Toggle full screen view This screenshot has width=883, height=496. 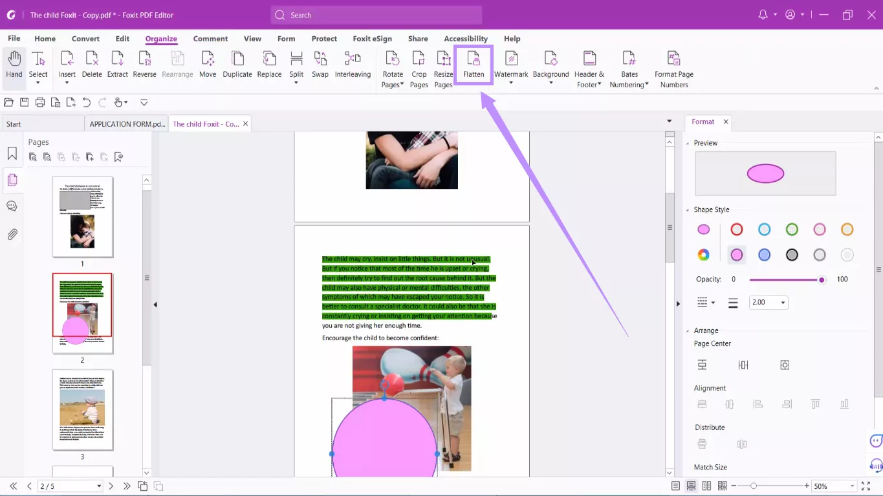pos(866,486)
